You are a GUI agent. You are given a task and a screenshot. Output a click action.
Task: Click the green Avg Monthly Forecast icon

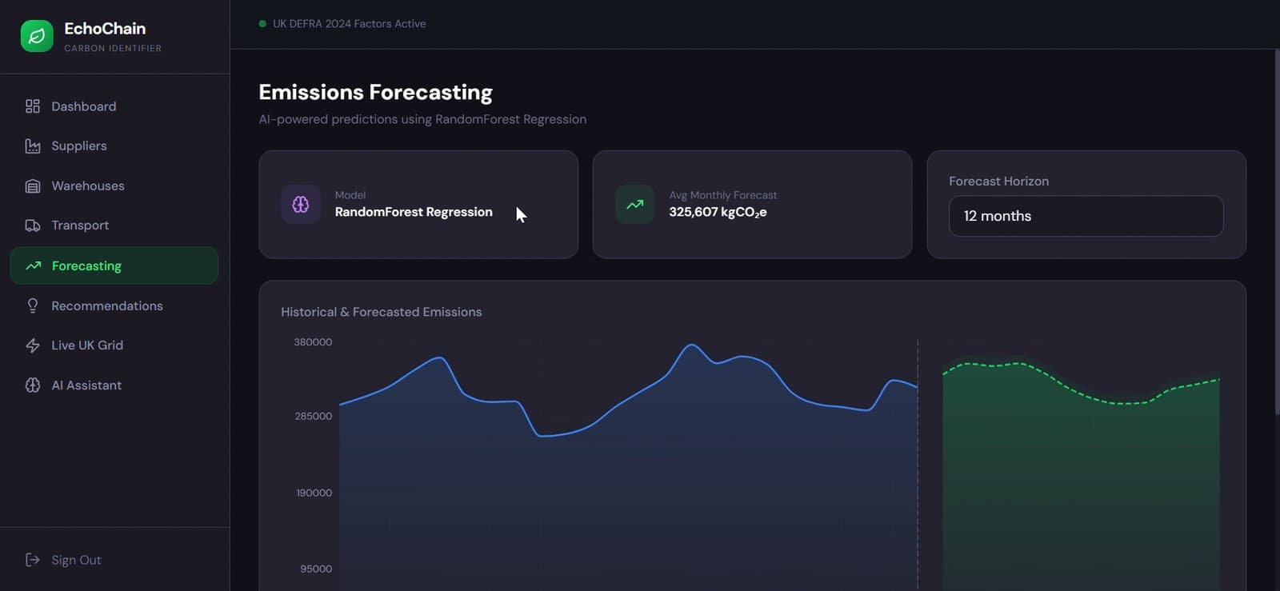coord(635,205)
